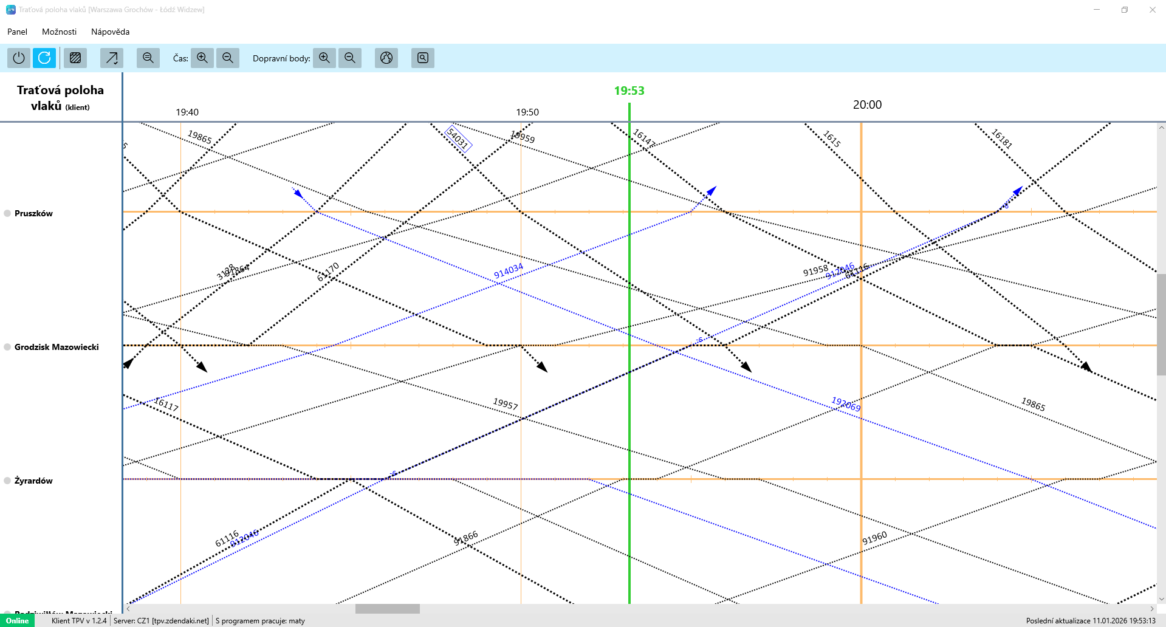Click the vertical scrollbar down arrow

[1161, 599]
